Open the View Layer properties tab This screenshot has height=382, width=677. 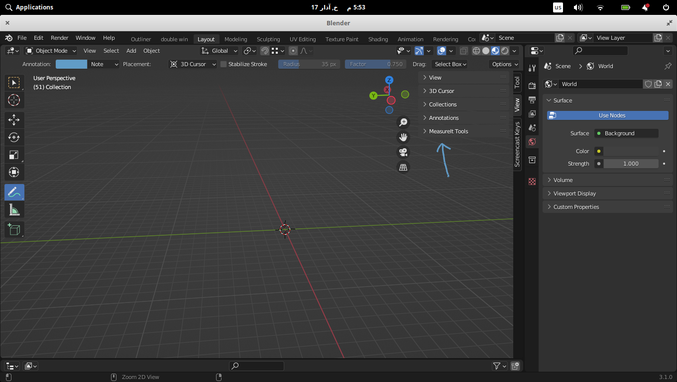tap(532, 114)
